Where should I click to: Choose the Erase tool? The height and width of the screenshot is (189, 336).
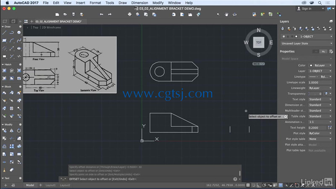[x=12, y=170]
